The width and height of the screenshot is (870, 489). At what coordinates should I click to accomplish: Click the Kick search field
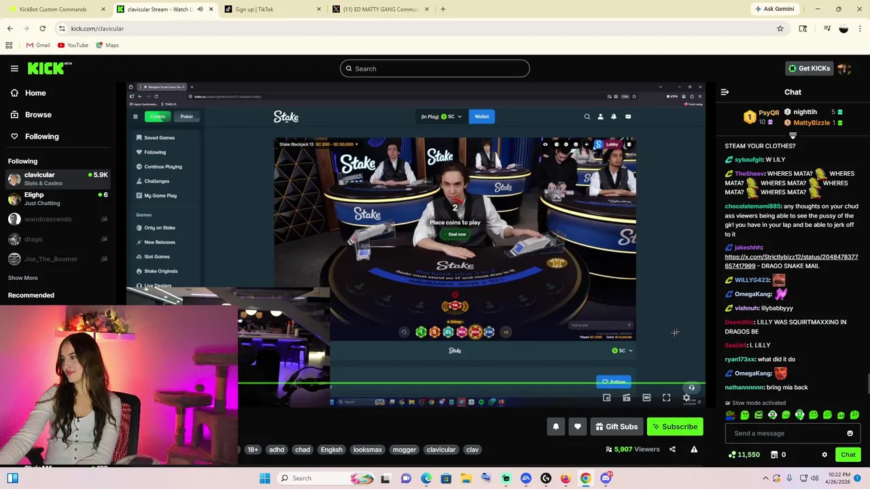(435, 69)
